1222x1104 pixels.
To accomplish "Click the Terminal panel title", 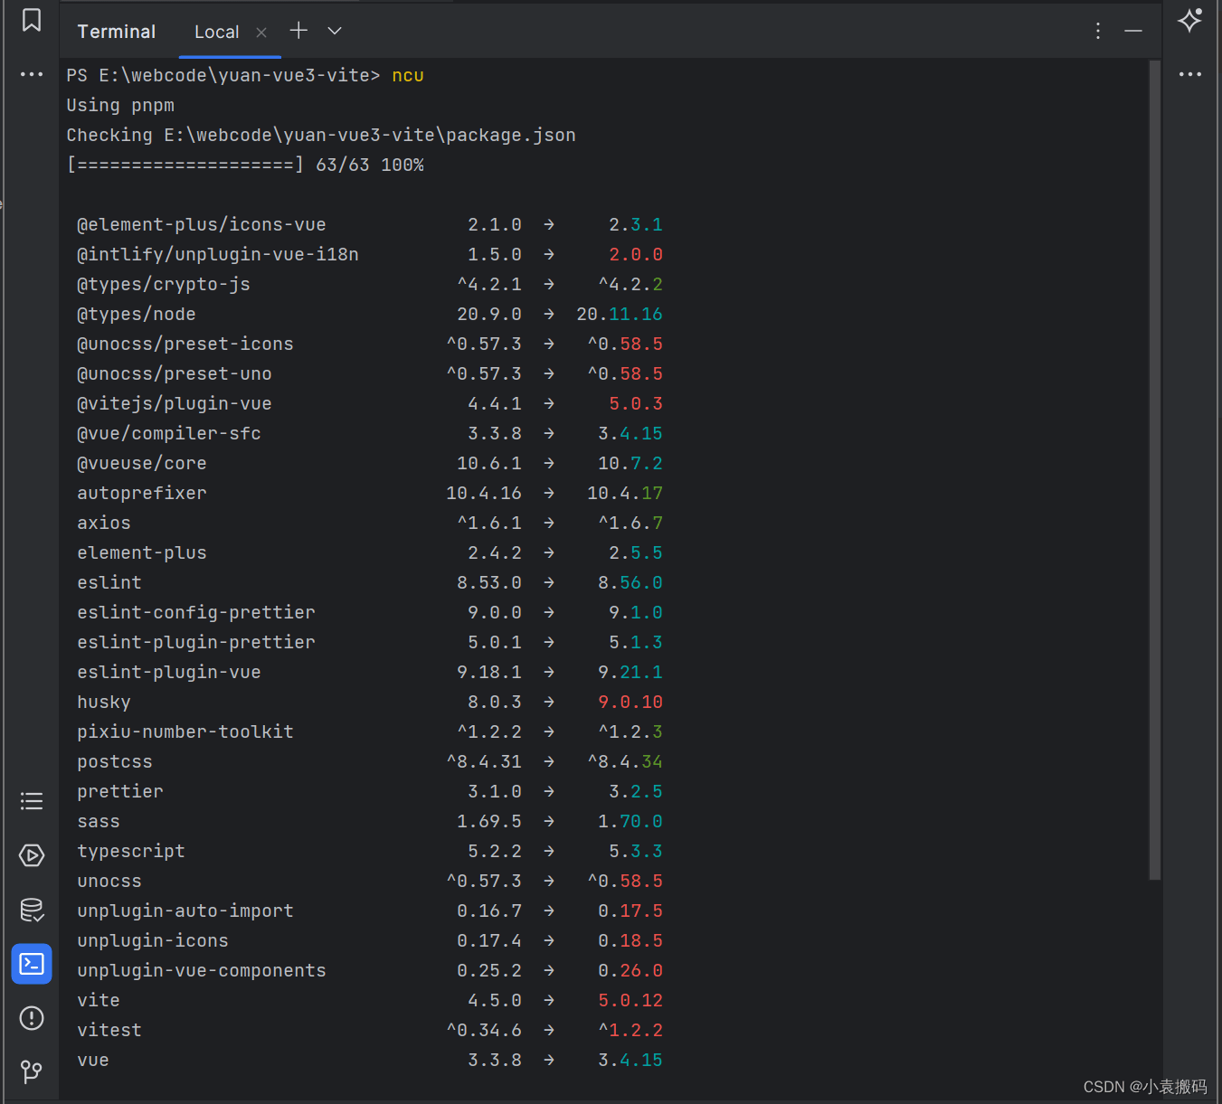I will coord(117,32).
